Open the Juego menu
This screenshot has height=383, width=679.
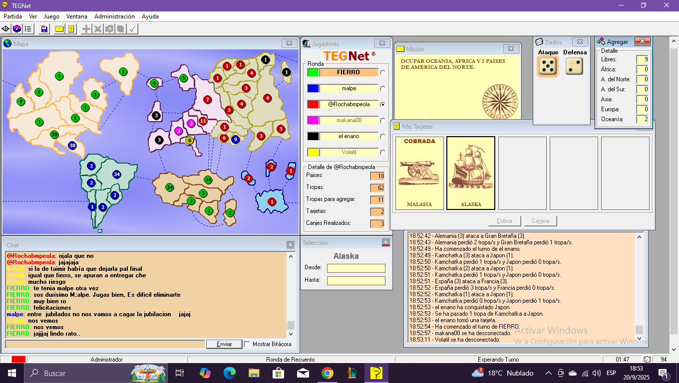coord(51,16)
